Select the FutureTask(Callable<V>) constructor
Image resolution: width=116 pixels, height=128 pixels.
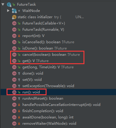44,23
